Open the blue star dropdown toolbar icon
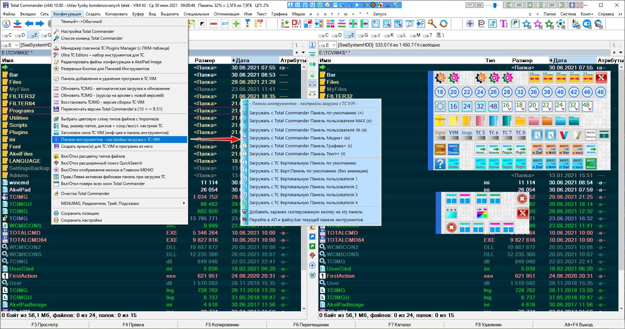 point(527,24)
